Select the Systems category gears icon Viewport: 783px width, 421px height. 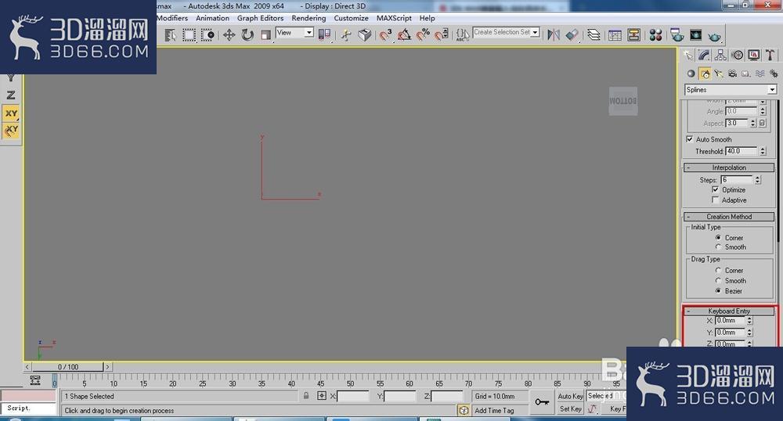[774, 74]
